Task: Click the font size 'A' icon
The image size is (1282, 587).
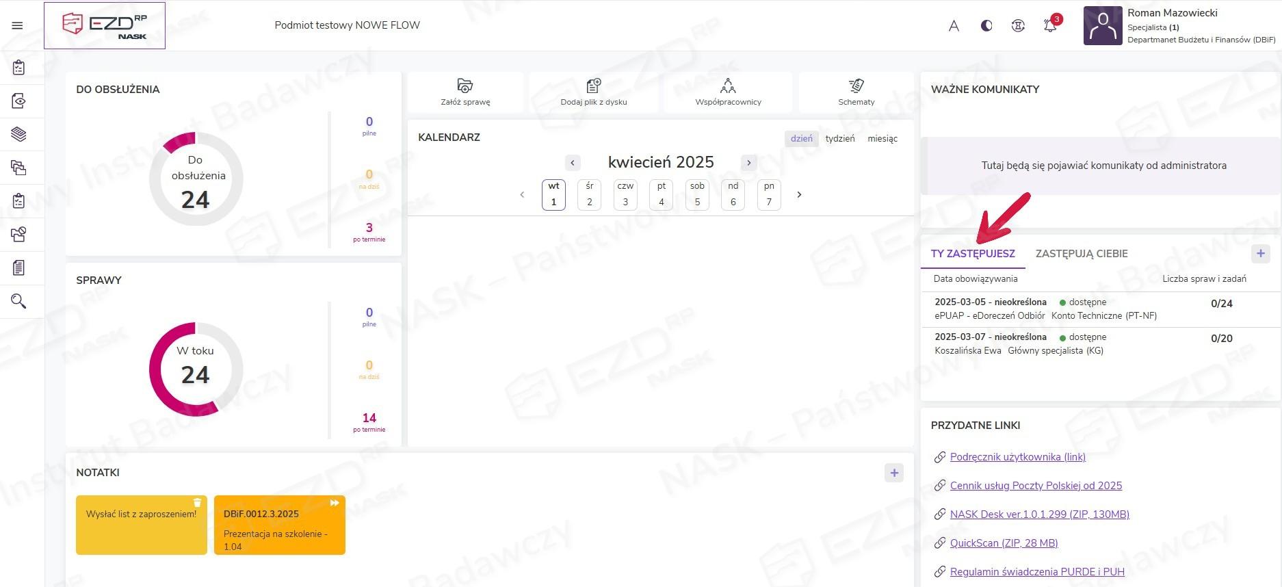Action: pyautogui.click(x=954, y=26)
